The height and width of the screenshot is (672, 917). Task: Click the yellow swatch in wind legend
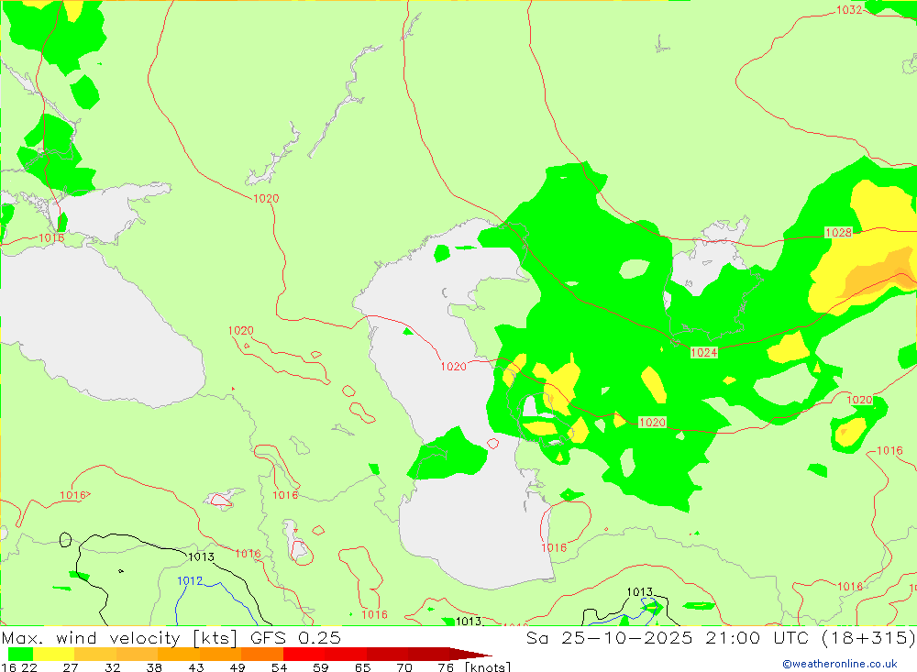(x=54, y=654)
